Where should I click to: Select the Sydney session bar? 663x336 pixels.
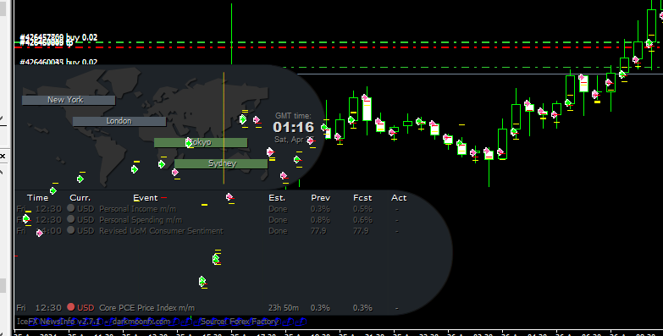[221, 163]
